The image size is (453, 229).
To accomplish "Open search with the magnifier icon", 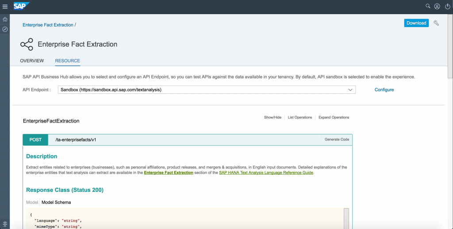I will click(428, 6).
